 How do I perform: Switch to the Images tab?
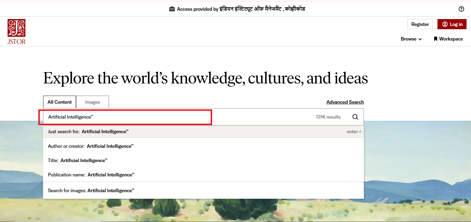point(92,102)
